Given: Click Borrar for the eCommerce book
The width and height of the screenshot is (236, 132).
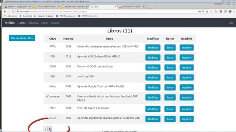Looking at the screenshot, I should [170, 98].
